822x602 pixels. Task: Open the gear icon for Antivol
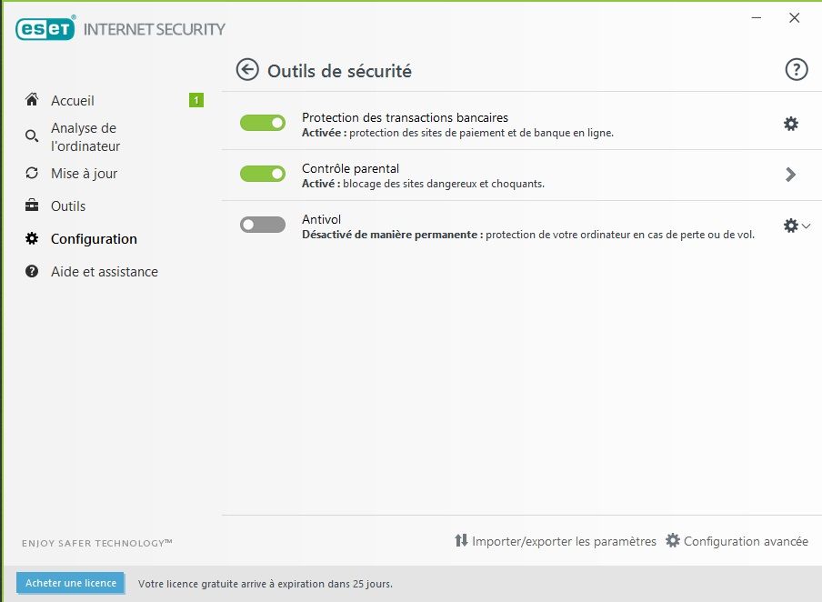point(790,226)
